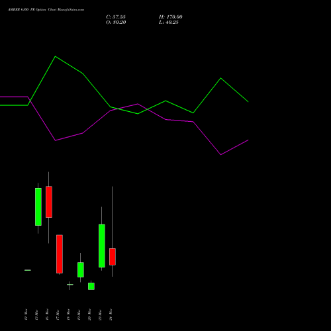The height and width of the screenshot is (331, 331).
Task: Click the '19 Mar' date axis label
Action: click(79, 314)
